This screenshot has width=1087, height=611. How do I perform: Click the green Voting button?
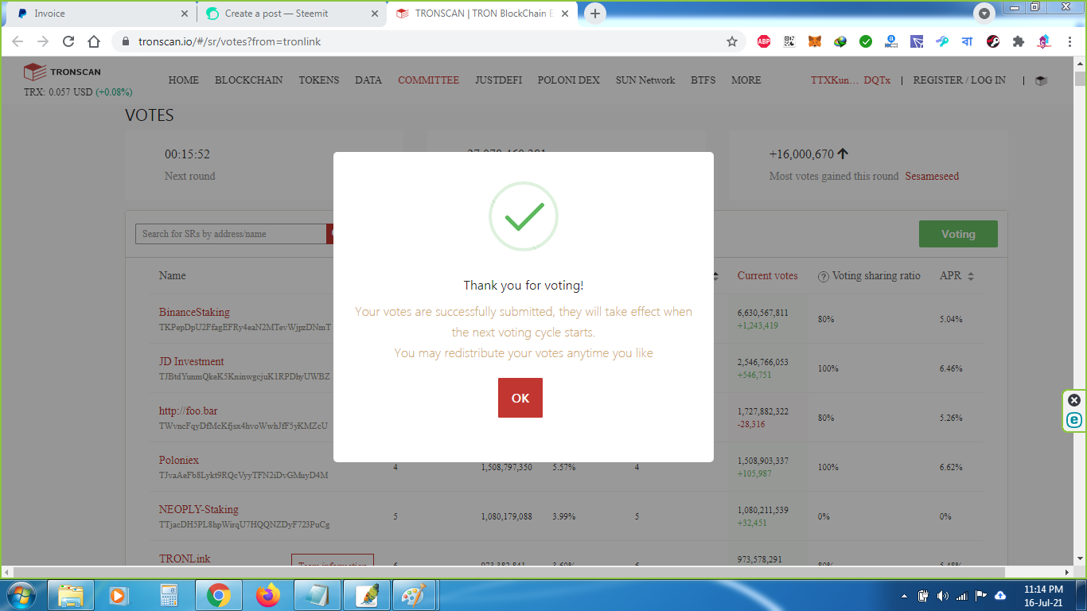pos(958,234)
